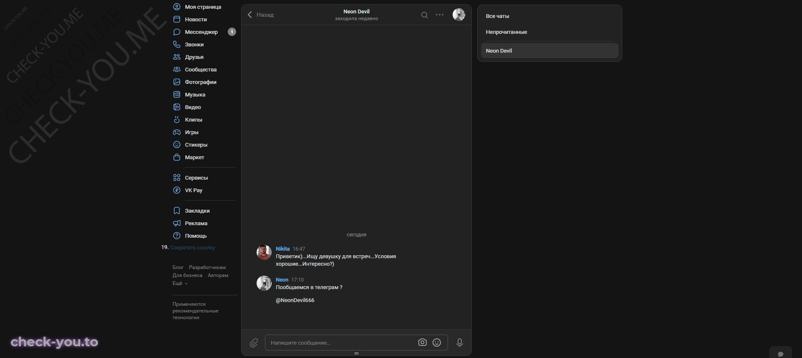
Task: Click the 17:10 message timestamp
Action: point(298,280)
